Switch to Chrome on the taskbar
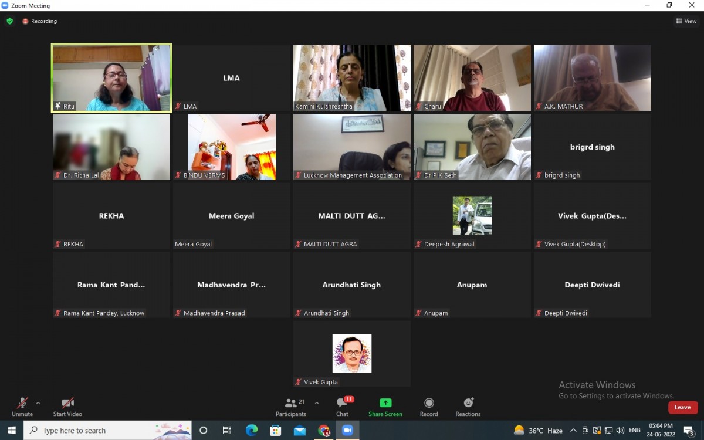 [x=324, y=430]
